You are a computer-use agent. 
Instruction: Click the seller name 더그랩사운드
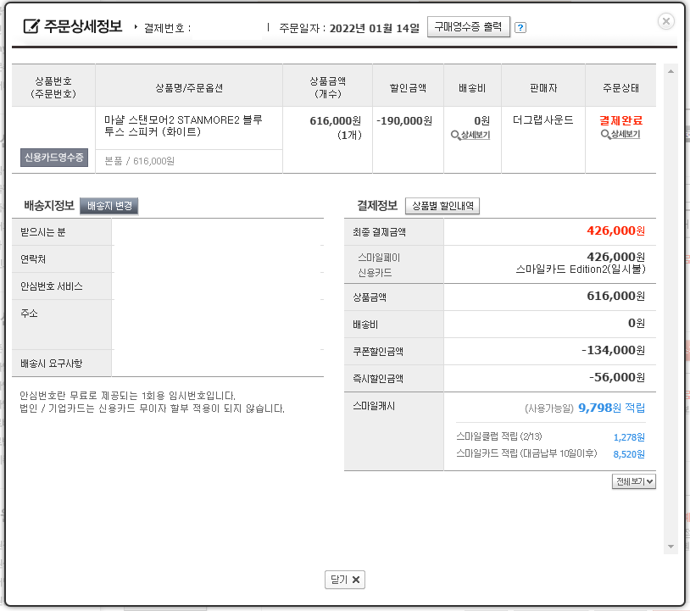pos(543,120)
